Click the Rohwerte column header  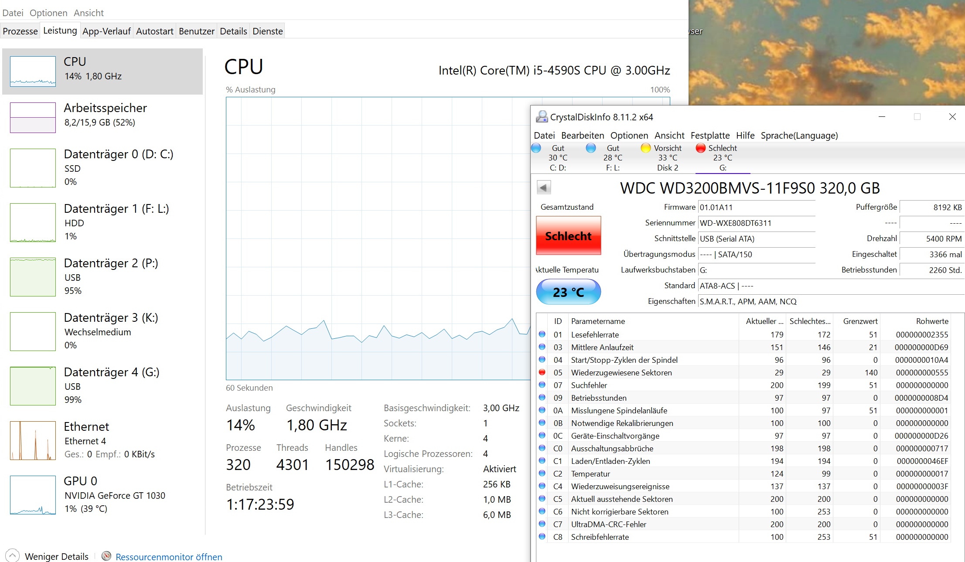click(932, 321)
